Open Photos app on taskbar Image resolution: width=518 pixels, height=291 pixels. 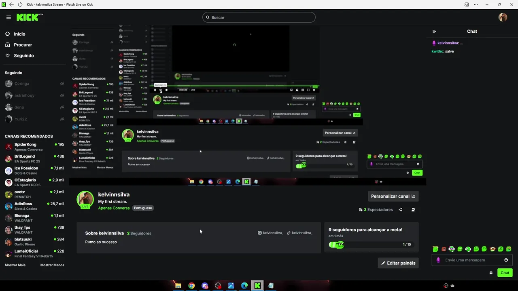coord(231,286)
